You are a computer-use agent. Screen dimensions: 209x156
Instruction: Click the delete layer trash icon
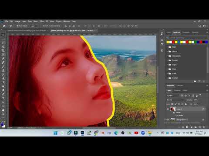click(x=204, y=127)
